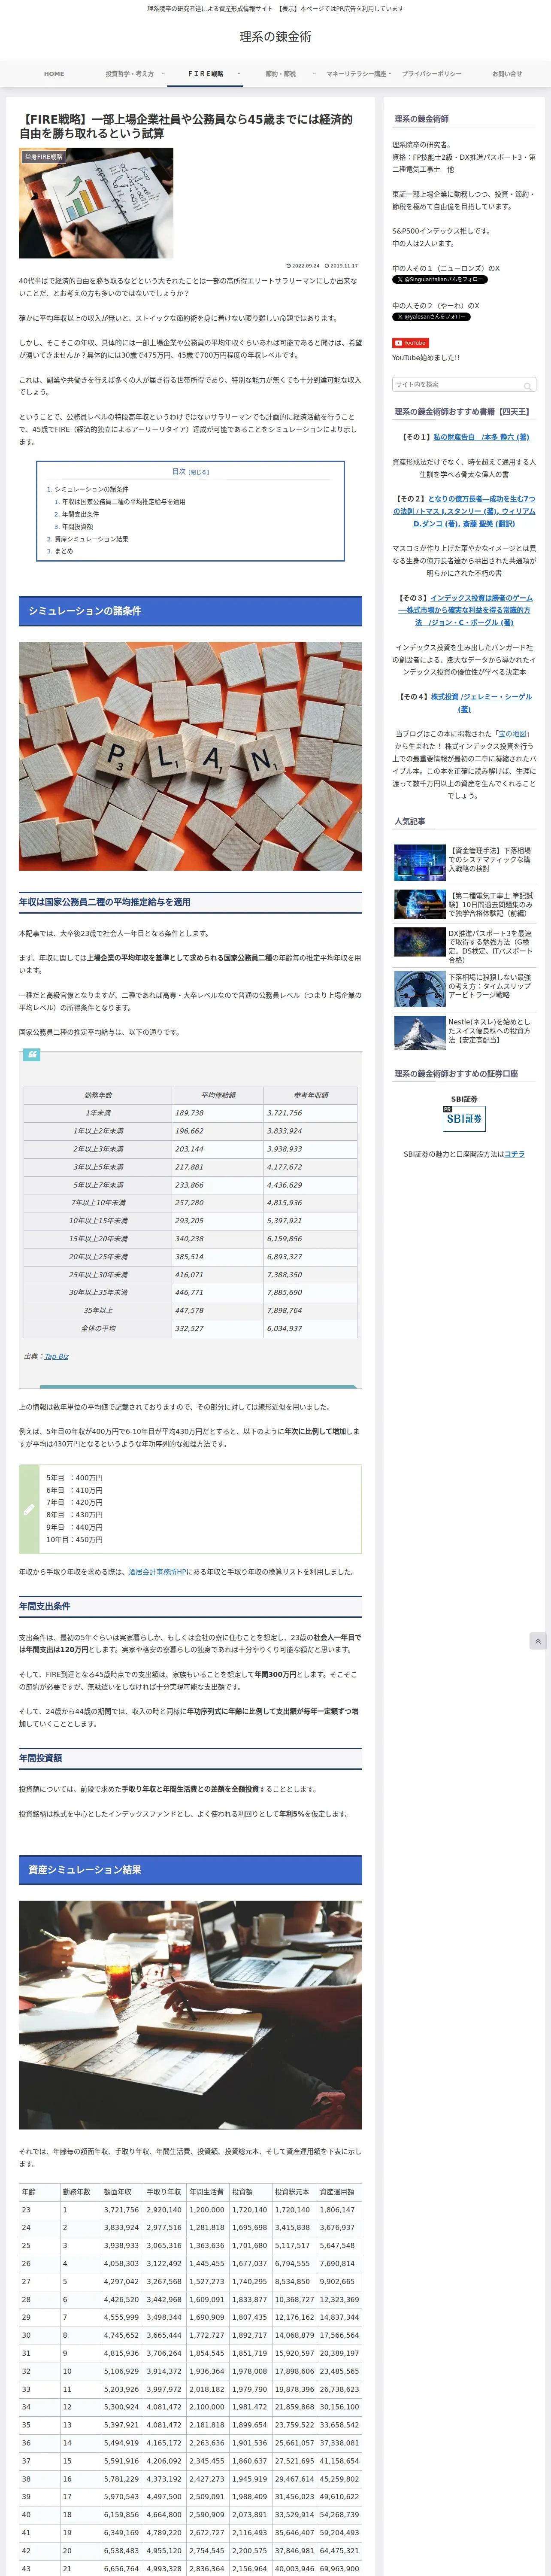Image resolution: width=551 pixels, height=2576 pixels.
Task: Click the 2022.09.24 update date
Action: [303, 266]
